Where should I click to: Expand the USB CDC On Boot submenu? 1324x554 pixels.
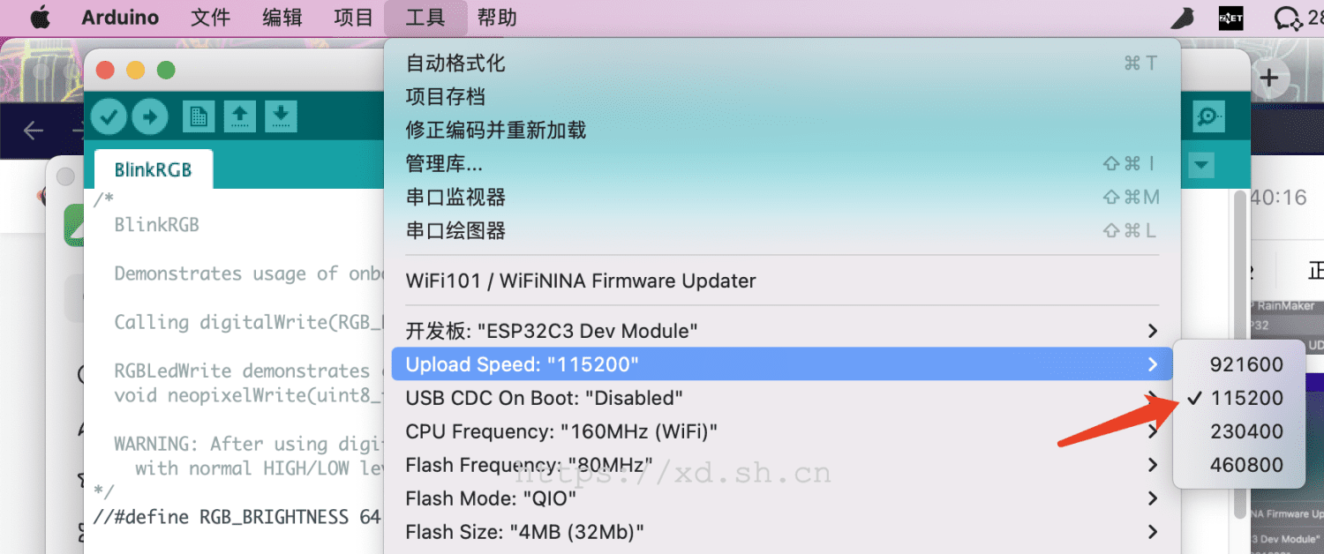782,398
